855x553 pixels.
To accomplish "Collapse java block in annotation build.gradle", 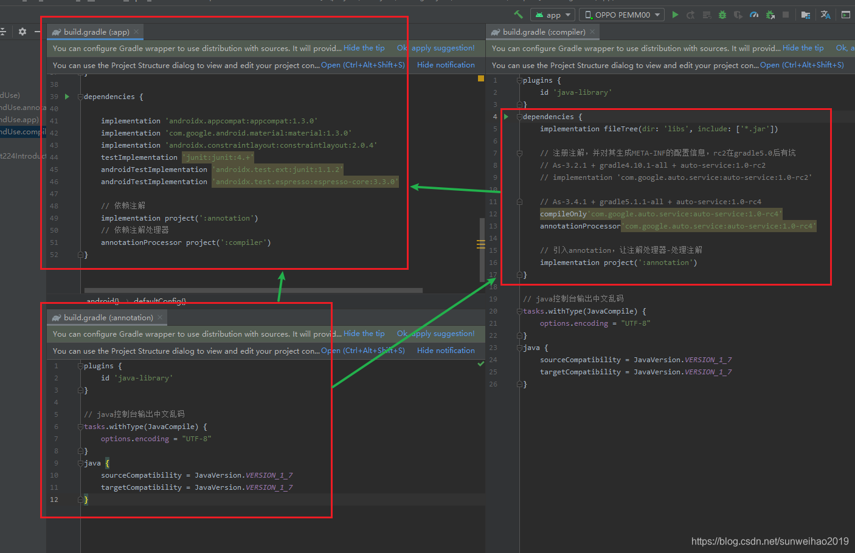I will (80, 463).
